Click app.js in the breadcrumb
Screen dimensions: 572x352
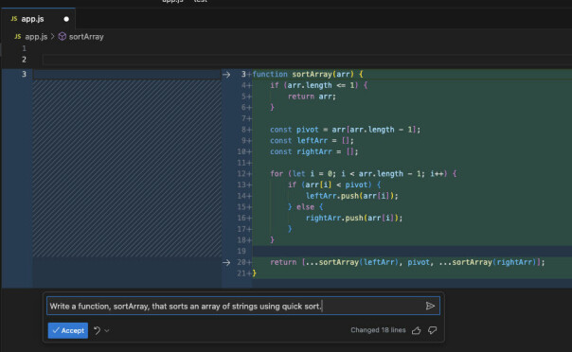pyautogui.click(x=36, y=37)
